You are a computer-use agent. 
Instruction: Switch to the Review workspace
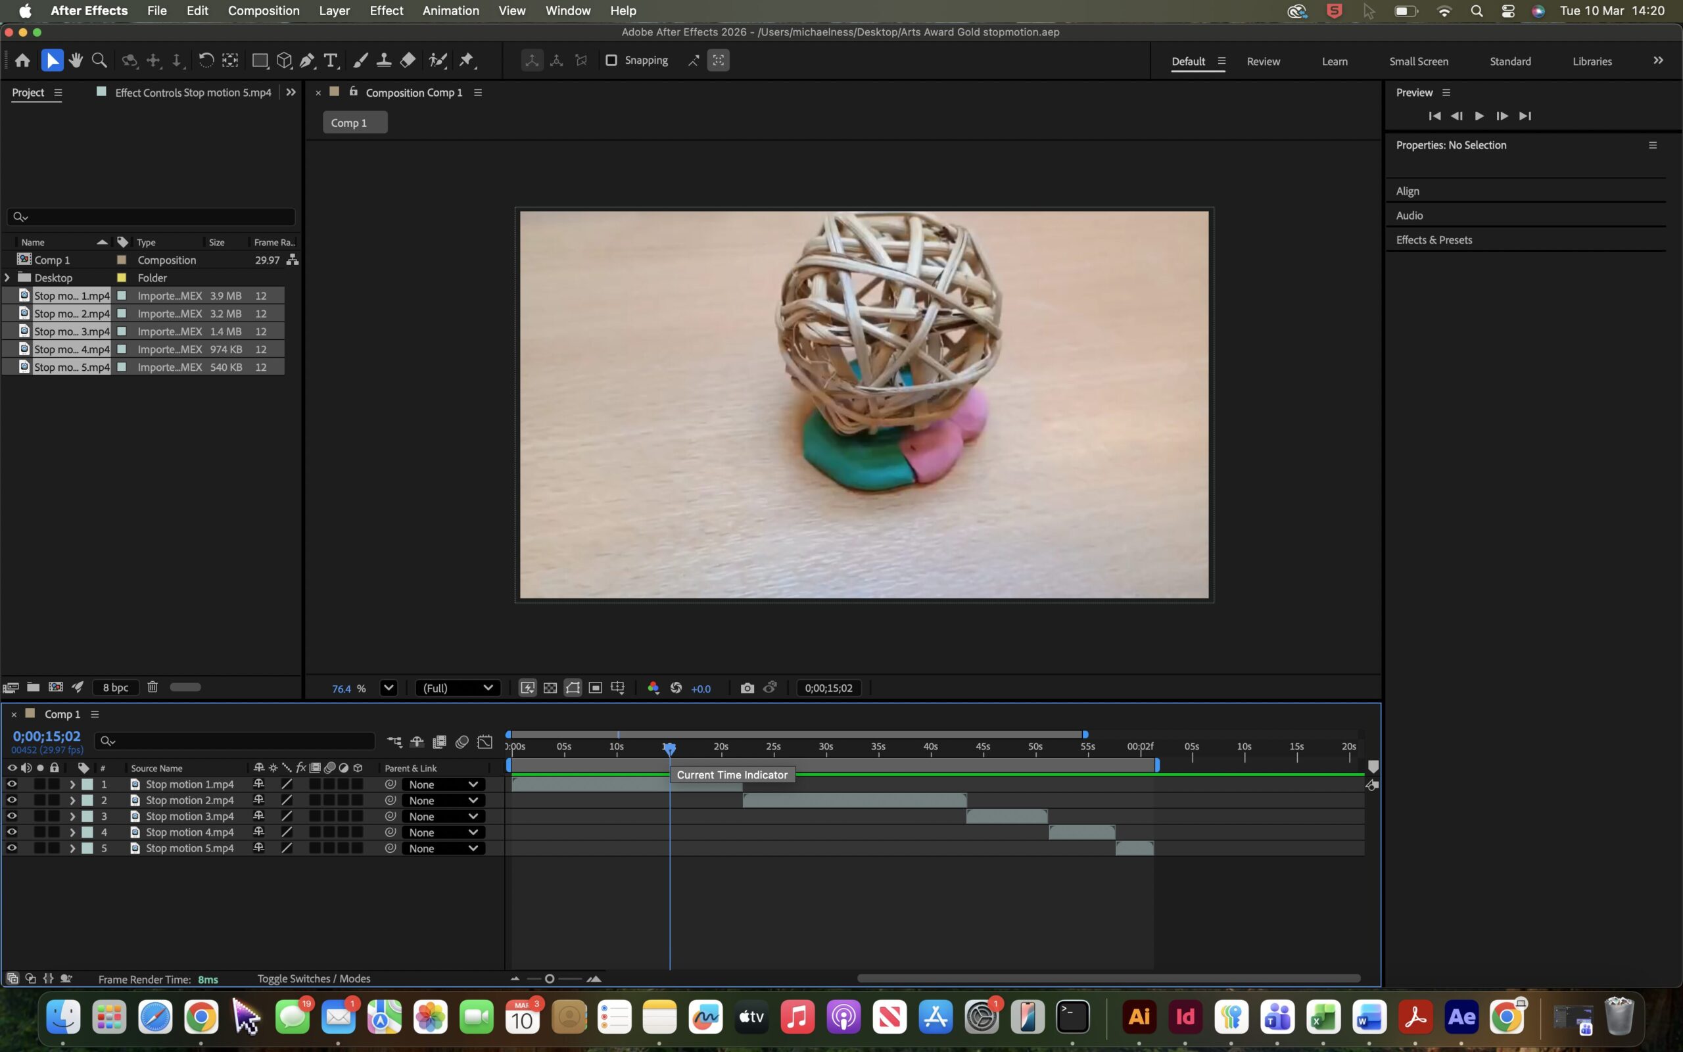(1263, 61)
